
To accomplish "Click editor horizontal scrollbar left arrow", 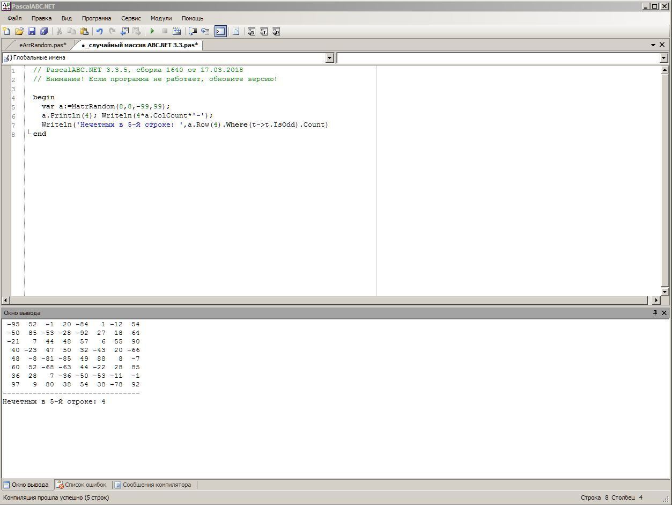I will click(6, 301).
